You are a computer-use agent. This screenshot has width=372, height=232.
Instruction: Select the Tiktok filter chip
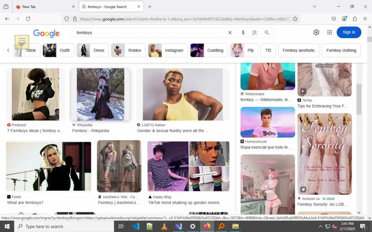click(27, 50)
